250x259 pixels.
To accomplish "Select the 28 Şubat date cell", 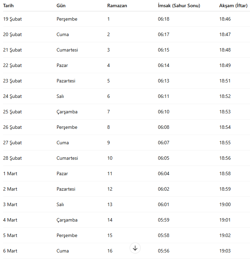I will click(x=12, y=158).
